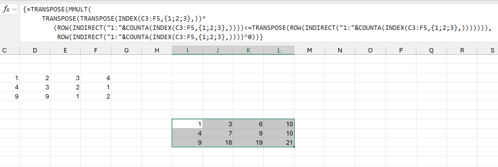498x167 pixels.
Task: Click cell with value 1 in column C
Action: [10, 78]
